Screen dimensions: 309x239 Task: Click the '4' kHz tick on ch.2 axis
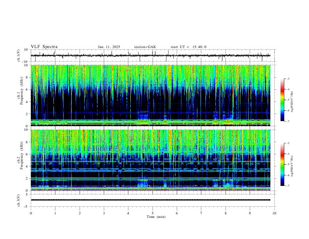point(28,166)
